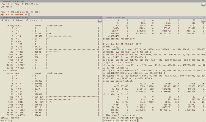Click the size indicator badge in bottom-right pane
The height and width of the screenshot is (122, 206).
[x=204, y=21]
